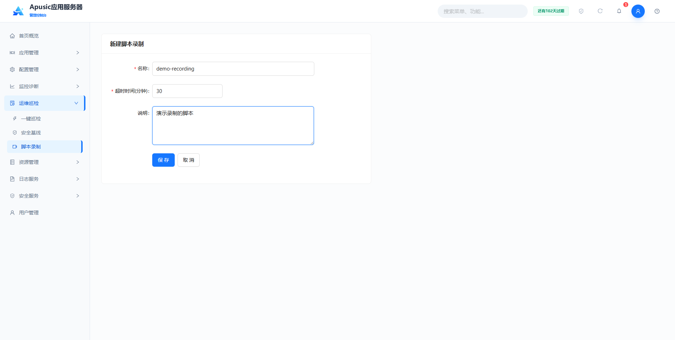Image resolution: width=675 pixels, height=340 pixels.
Task: Click the lightning icon for 一键巡检
Action: [x=15, y=119]
